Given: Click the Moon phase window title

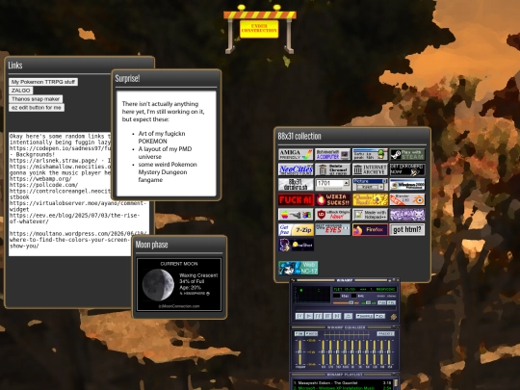Looking at the screenshot, I should point(151,245).
